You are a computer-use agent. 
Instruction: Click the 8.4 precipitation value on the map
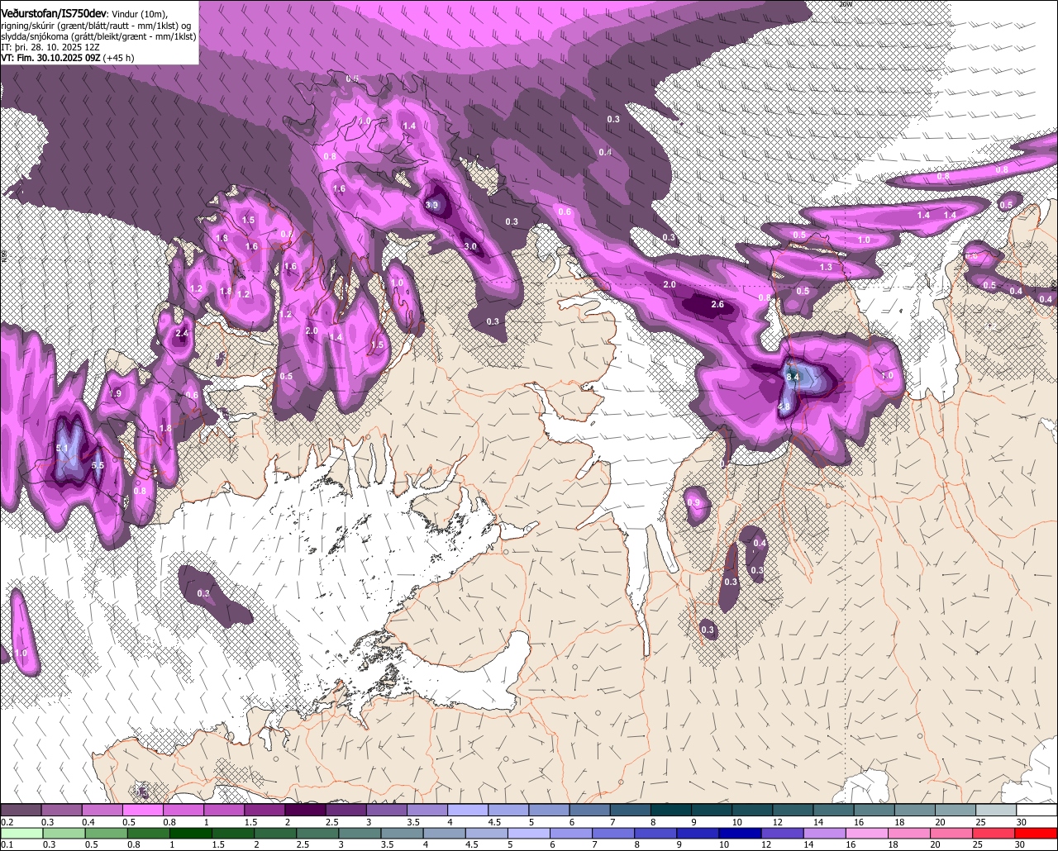click(793, 377)
